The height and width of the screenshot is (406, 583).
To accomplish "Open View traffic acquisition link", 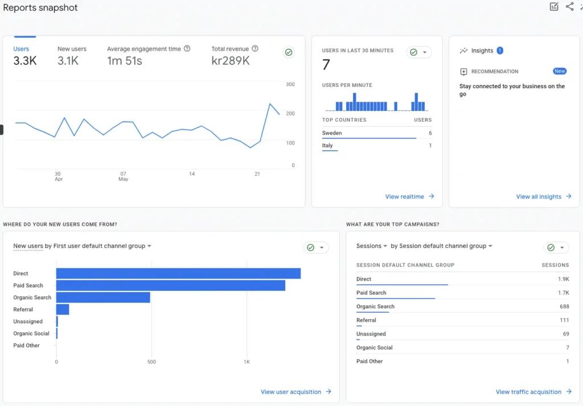I will pyautogui.click(x=528, y=392).
